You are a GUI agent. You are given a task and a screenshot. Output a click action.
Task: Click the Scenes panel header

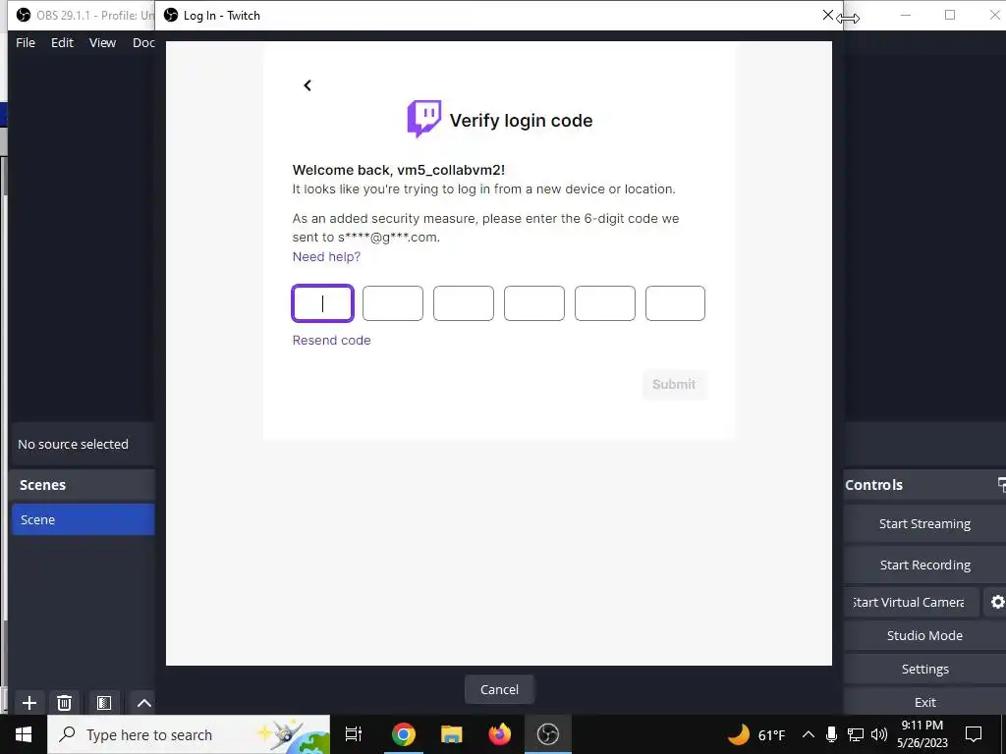(x=83, y=485)
